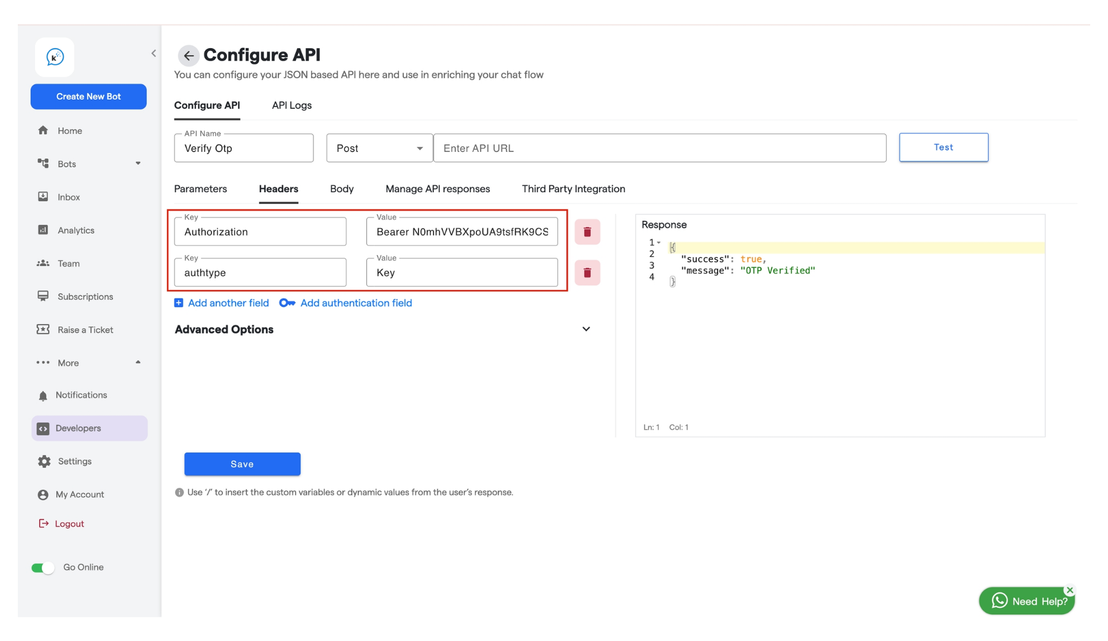Click the Enter API URL field

click(660, 148)
